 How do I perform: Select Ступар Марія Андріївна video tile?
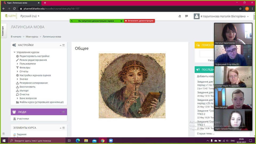[x=233, y=77]
